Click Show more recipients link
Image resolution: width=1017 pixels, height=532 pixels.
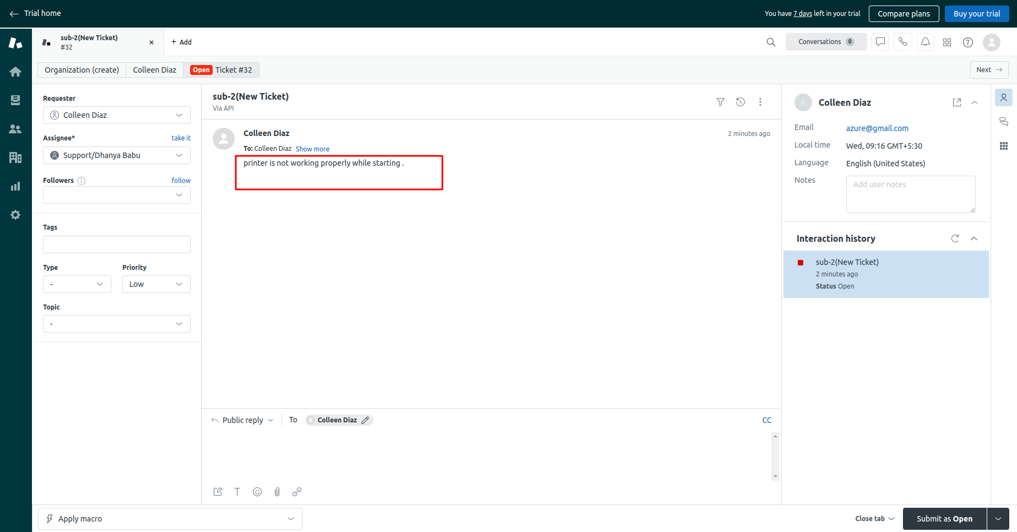[x=312, y=149]
